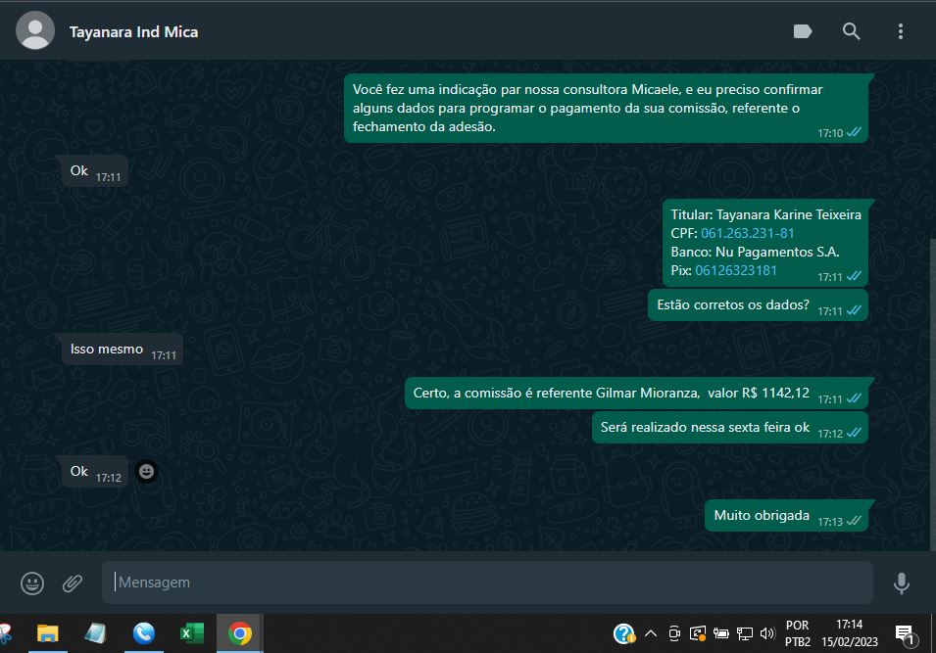
Task: Click the attach file paperclip icon
Action: point(73,583)
